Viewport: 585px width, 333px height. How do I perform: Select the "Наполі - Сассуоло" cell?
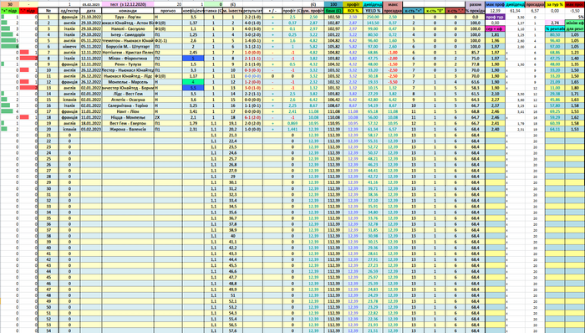point(128,28)
